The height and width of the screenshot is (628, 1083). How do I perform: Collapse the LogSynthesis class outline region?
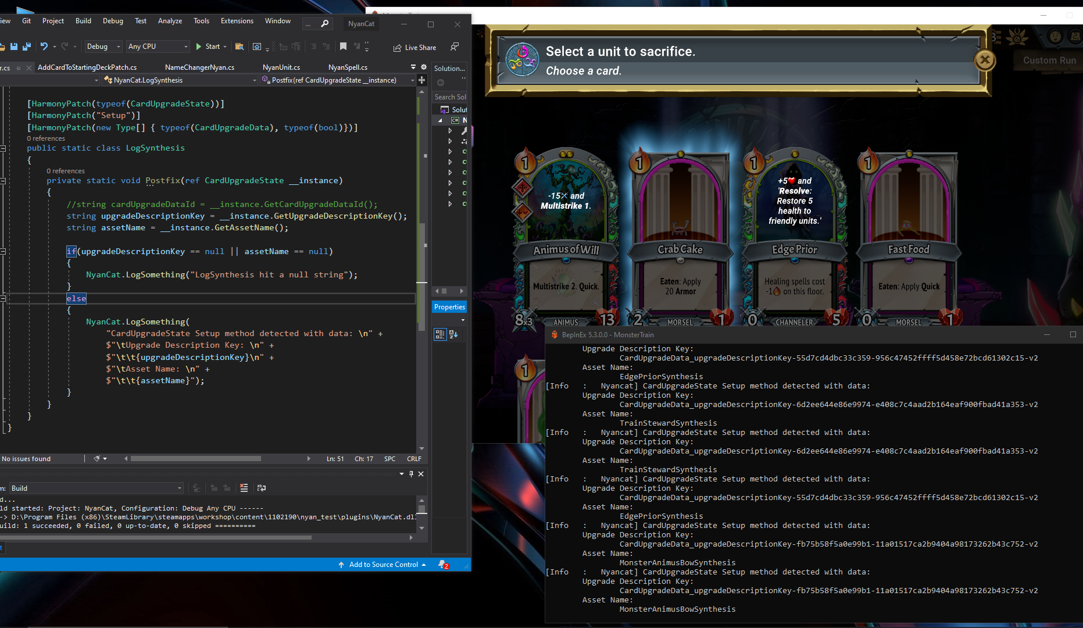(3, 148)
